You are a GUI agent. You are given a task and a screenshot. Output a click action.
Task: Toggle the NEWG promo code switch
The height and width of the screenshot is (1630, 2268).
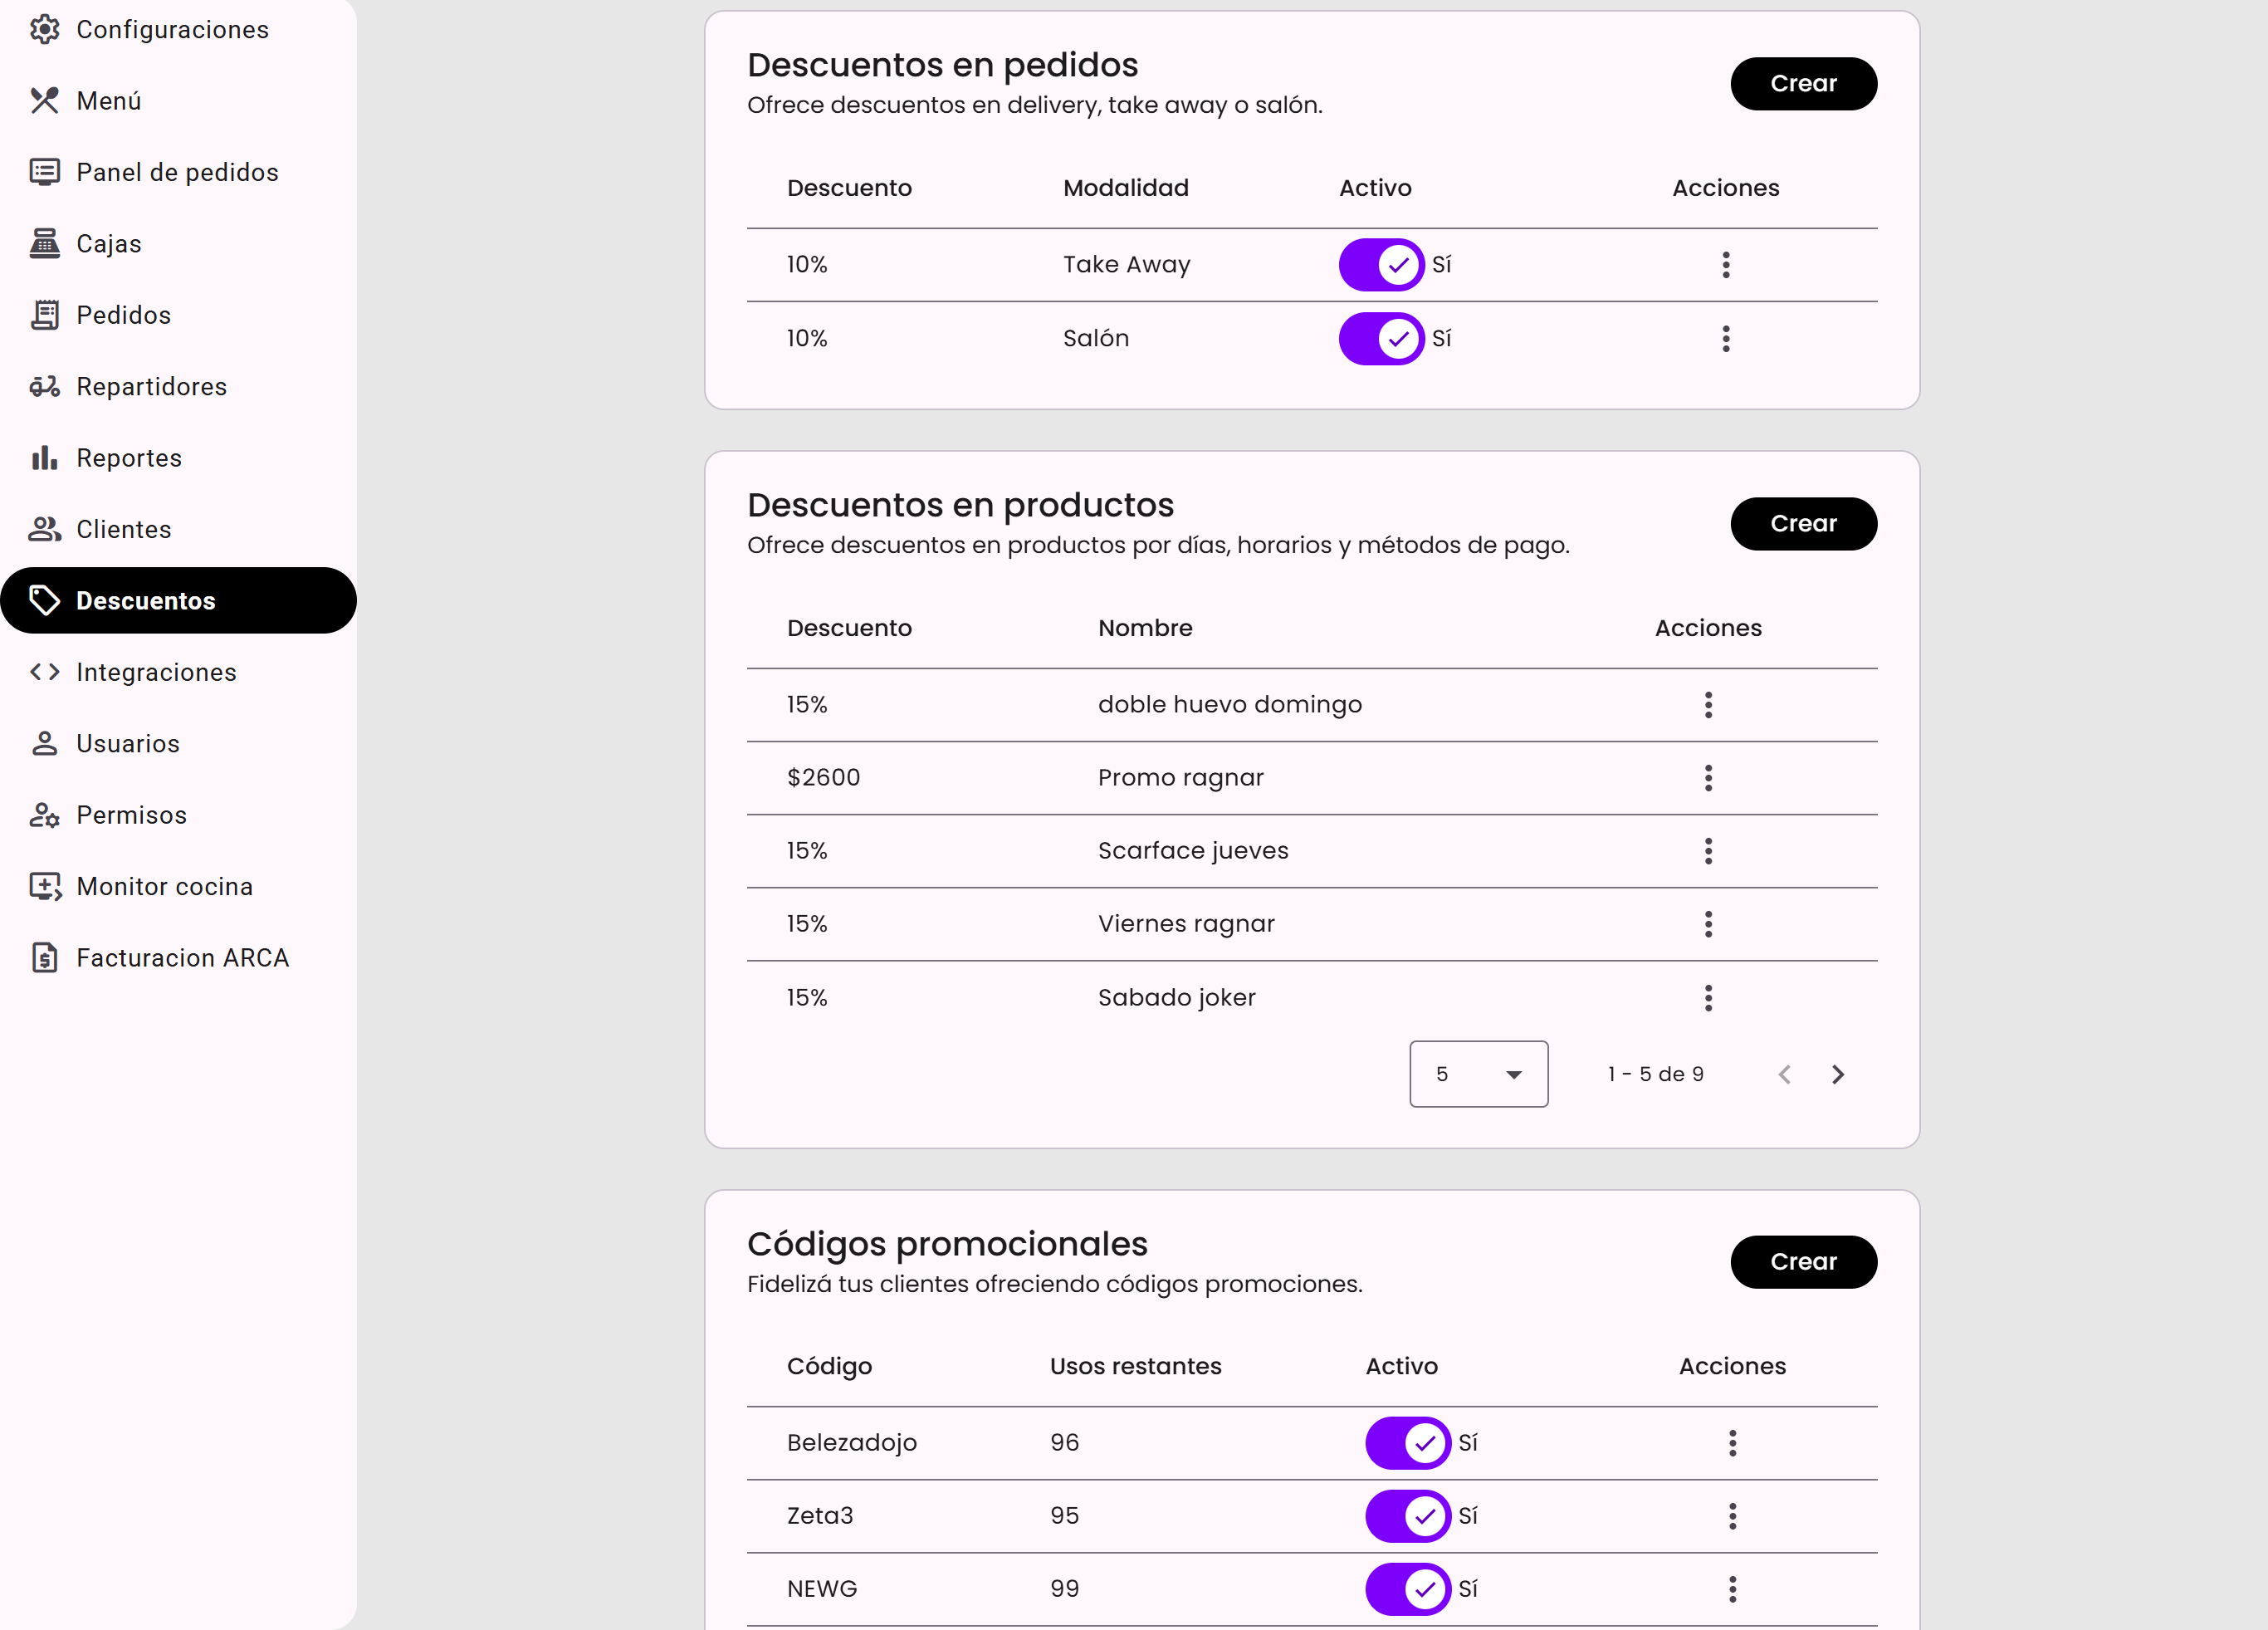[1407, 1589]
